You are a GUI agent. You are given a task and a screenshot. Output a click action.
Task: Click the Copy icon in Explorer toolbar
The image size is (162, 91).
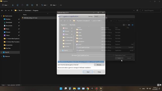pyautogui.click(x=17, y=5)
